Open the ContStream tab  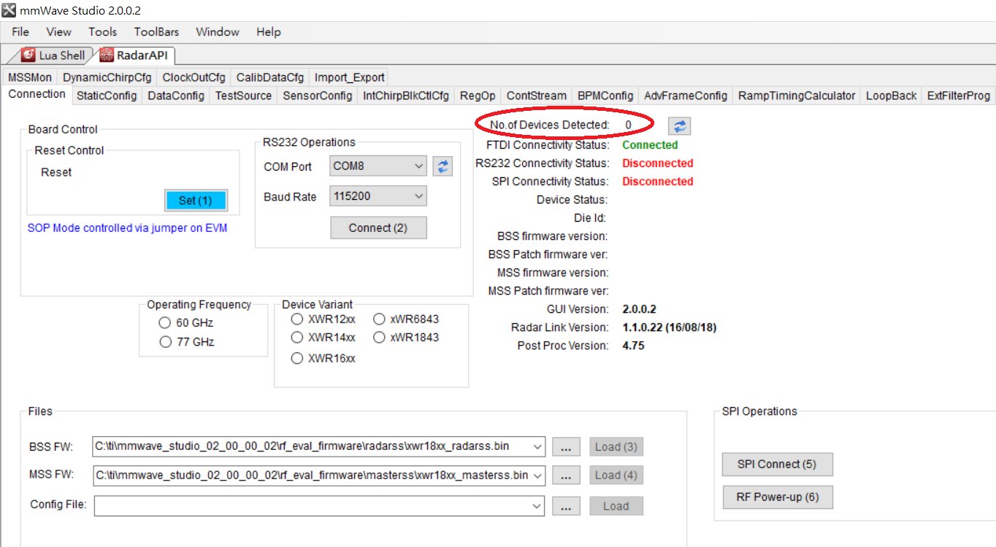point(537,96)
